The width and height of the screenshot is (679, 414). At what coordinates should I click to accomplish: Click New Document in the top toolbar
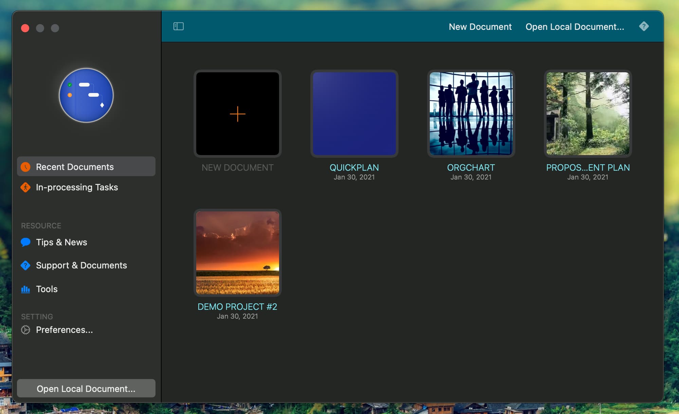point(480,27)
